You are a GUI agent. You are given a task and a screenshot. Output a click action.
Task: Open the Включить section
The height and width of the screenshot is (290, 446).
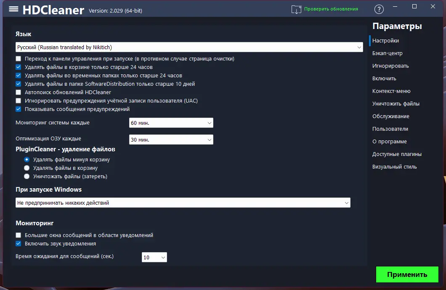[x=384, y=79]
